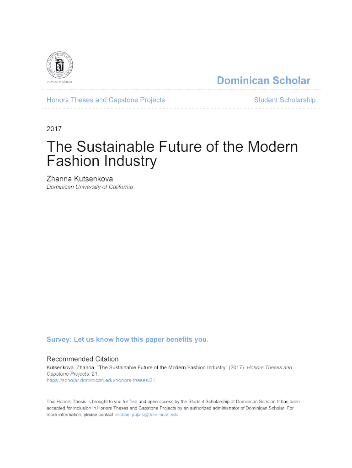352x468 pixels.
Task: Click the michael.pujals@dominican.edu email link
Action: point(146,415)
